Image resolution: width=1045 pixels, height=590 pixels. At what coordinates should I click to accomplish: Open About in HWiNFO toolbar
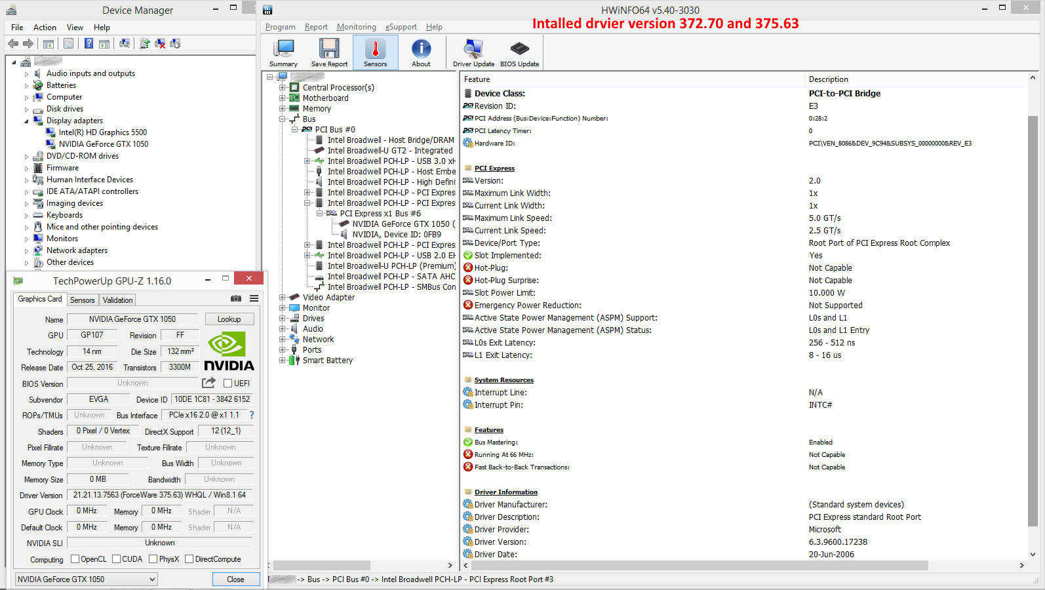[x=421, y=52]
